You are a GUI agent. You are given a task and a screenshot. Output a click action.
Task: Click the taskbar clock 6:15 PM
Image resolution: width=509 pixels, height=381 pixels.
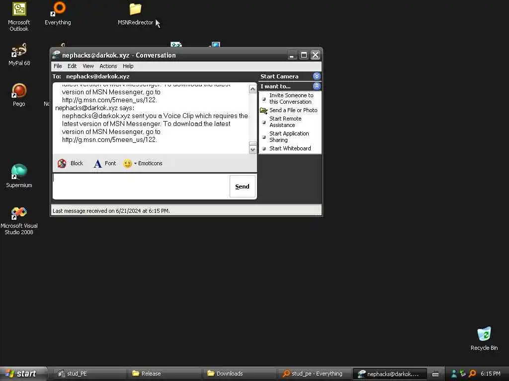[490, 374]
